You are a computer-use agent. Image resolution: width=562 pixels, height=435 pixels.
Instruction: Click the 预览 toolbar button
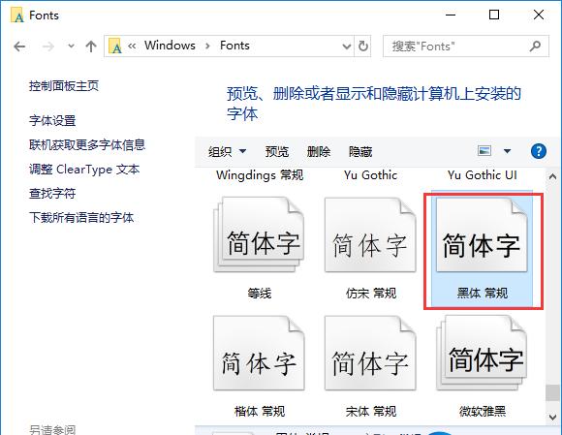coord(277,151)
